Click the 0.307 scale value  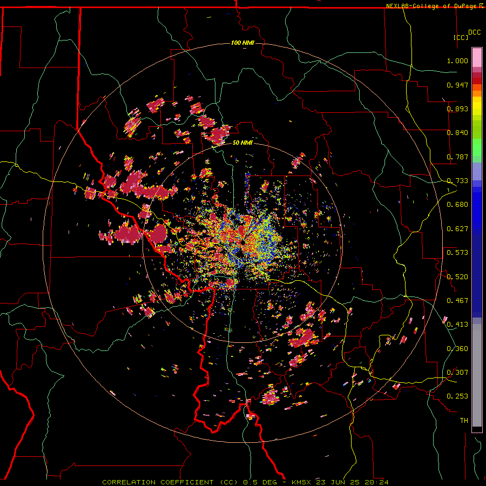457,373
